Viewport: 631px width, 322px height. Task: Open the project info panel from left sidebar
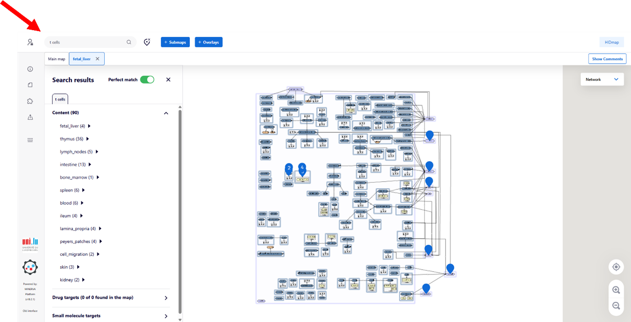[30, 69]
